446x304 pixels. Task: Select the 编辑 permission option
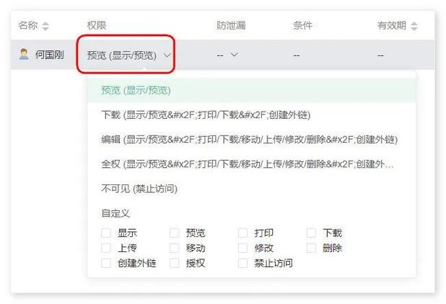pos(251,139)
